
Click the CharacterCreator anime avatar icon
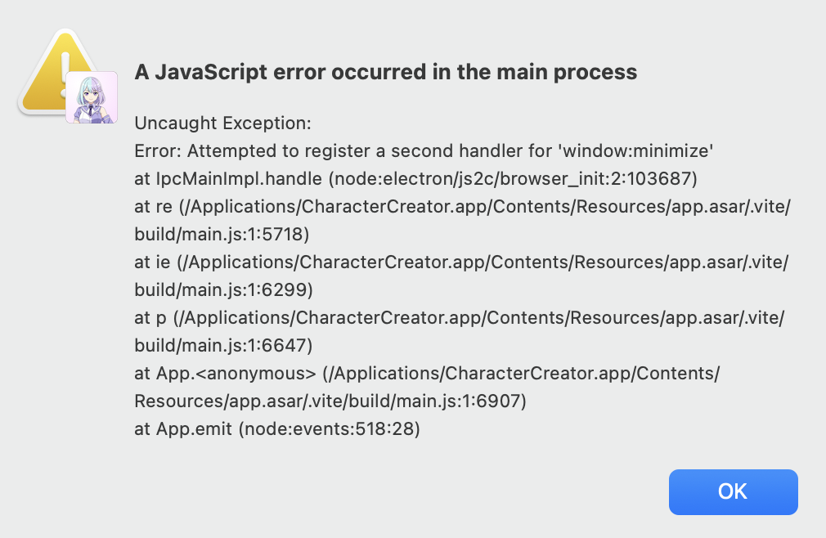[92, 97]
